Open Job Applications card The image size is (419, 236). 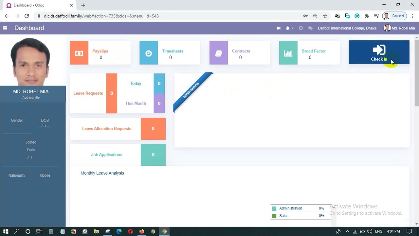click(118, 155)
